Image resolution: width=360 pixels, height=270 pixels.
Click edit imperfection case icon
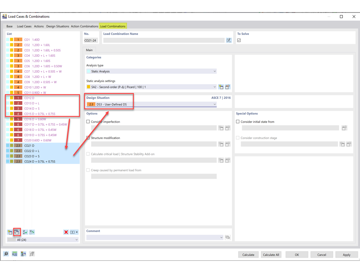228,128
